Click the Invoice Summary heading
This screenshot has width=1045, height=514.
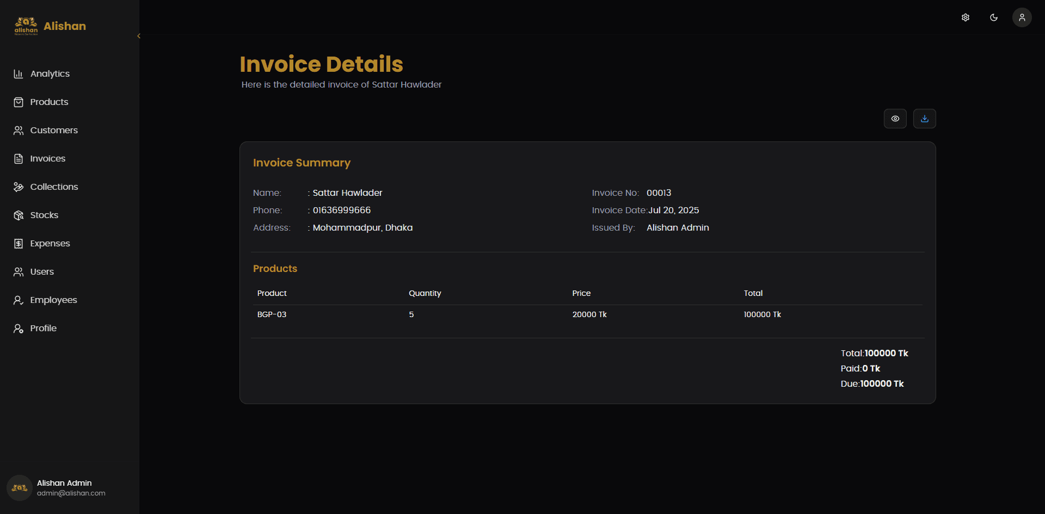[x=302, y=163]
